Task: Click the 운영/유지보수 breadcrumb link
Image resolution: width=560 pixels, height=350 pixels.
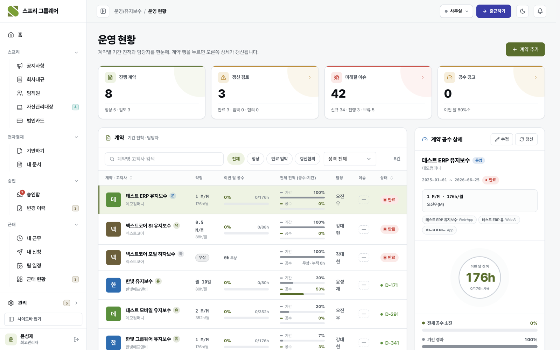Action: 128,11
